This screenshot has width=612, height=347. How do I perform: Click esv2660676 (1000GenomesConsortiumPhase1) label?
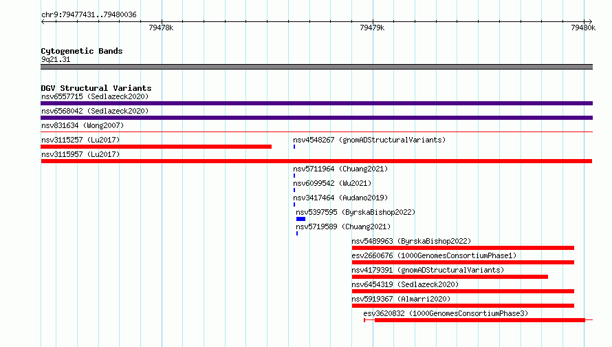tap(434, 255)
